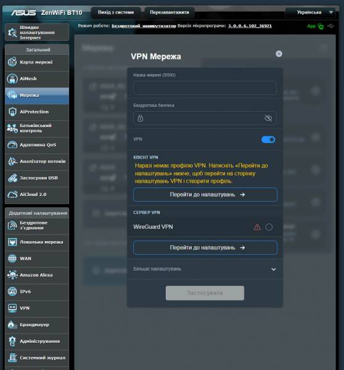Image resolution: width=344 pixels, height=370 pixels.
Task: Click the padlock icon in the password field
Action: (141, 118)
